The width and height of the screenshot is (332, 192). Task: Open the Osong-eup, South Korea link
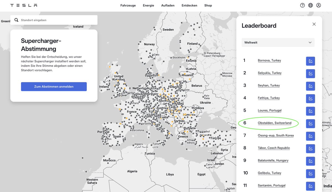[276, 135]
